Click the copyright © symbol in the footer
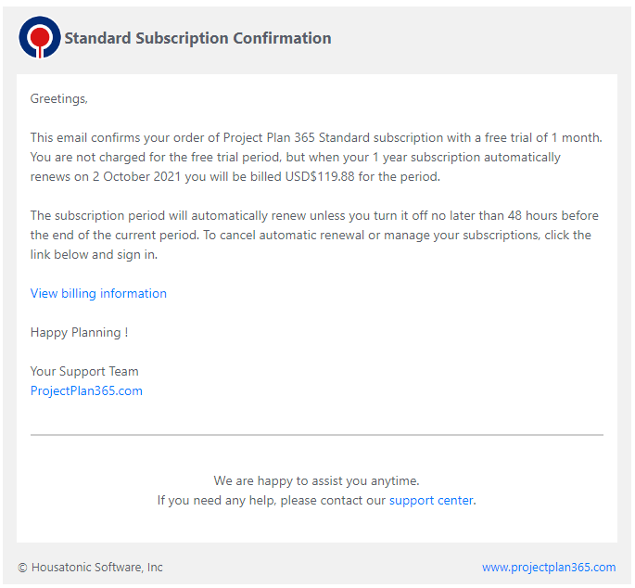Image resolution: width=635 pixels, height=588 pixels. 22,568
